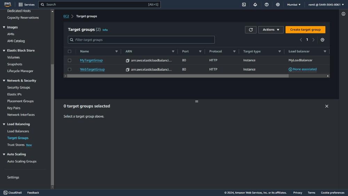Image resolution: width=348 pixels, height=196 pixels.
Task: Check the MyTargetGroup row checkbox
Action: click(70, 60)
